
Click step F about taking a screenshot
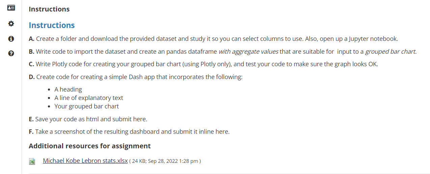tap(129, 131)
